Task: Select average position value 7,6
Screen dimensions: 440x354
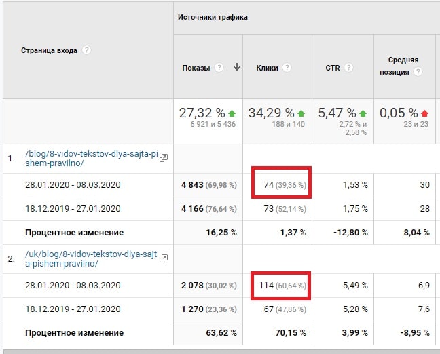Action: [x=424, y=309]
